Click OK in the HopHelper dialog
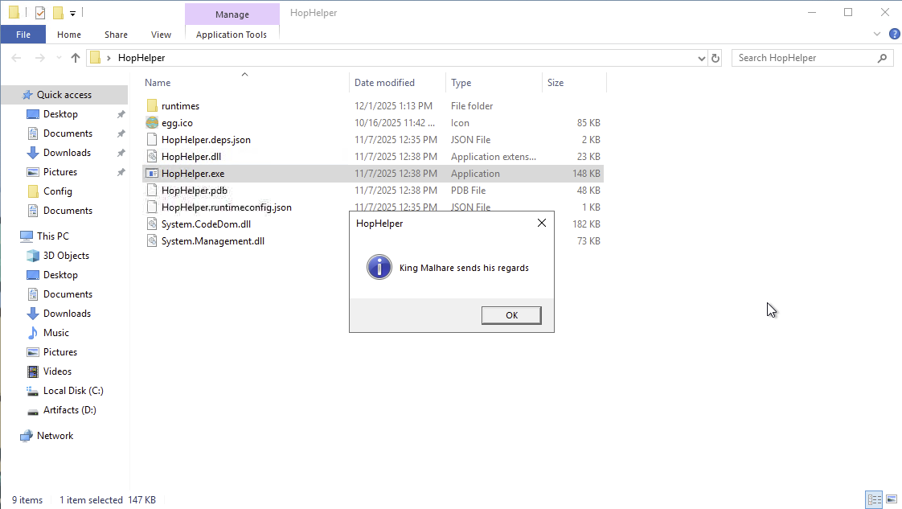The width and height of the screenshot is (902, 509). click(x=511, y=315)
